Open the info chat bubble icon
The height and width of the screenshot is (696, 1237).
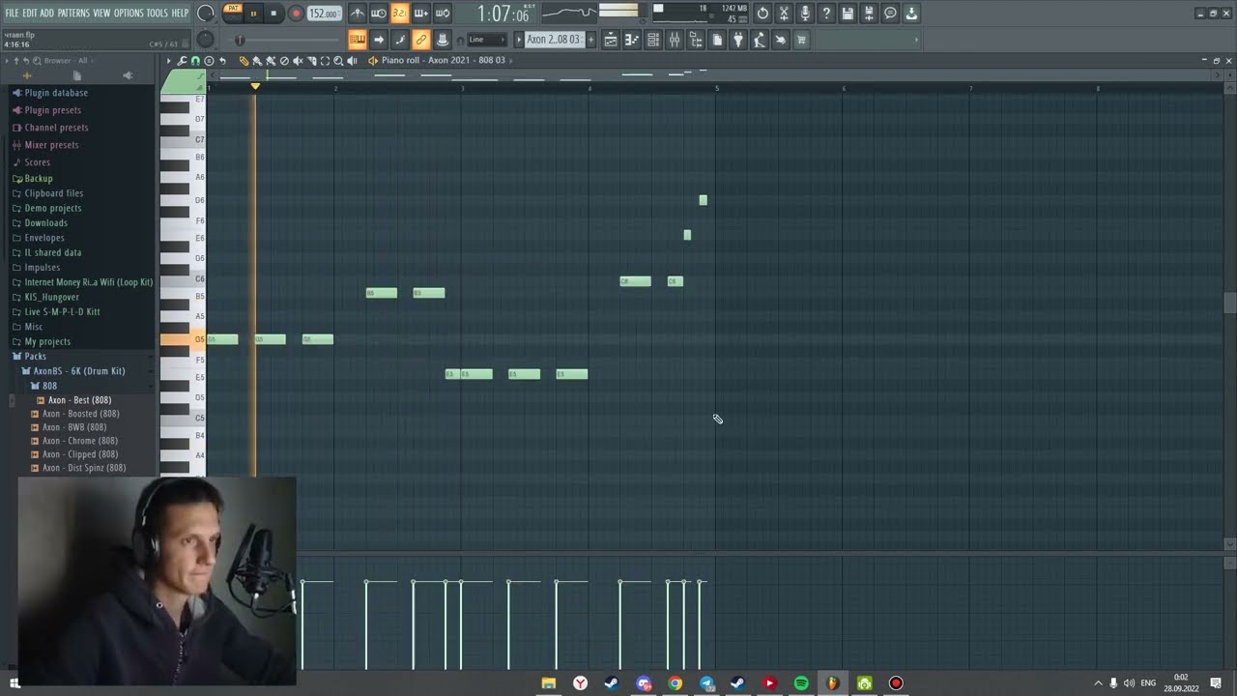coord(890,14)
